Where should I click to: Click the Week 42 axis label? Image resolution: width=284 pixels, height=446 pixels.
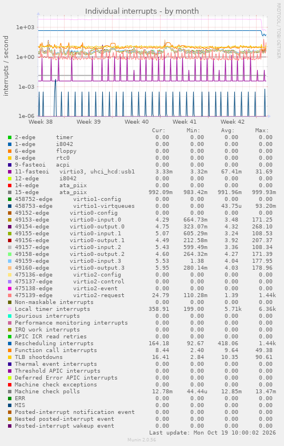coord(233,122)
